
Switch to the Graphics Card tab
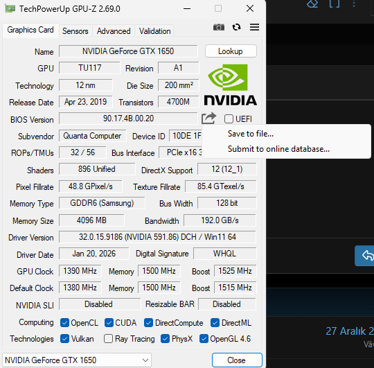pos(30,30)
